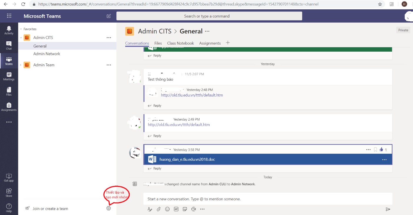Toggle the compose format options
Image resolution: width=413 pixels, height=215 pixels.
click(x=150, y=209)
